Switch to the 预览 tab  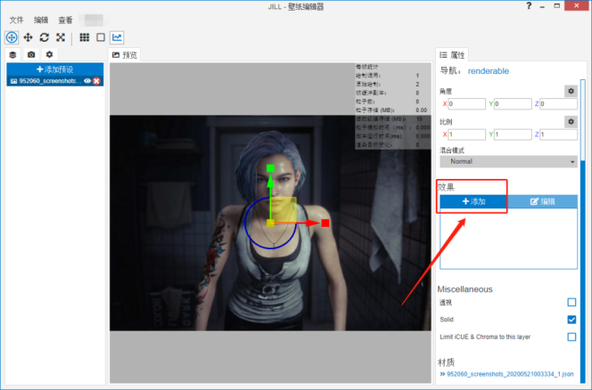(x=125, y=55)
